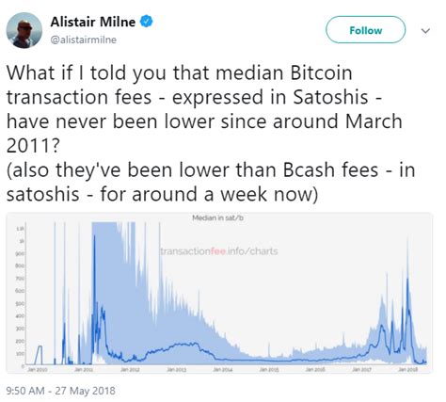The image size is (446, 402).
Task: Select the Jan 2011 axis label
Action: pos(84,370)
